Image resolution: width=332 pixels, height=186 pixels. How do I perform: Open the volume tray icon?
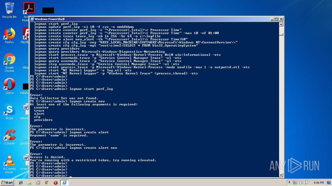click(x=302, y=183)
